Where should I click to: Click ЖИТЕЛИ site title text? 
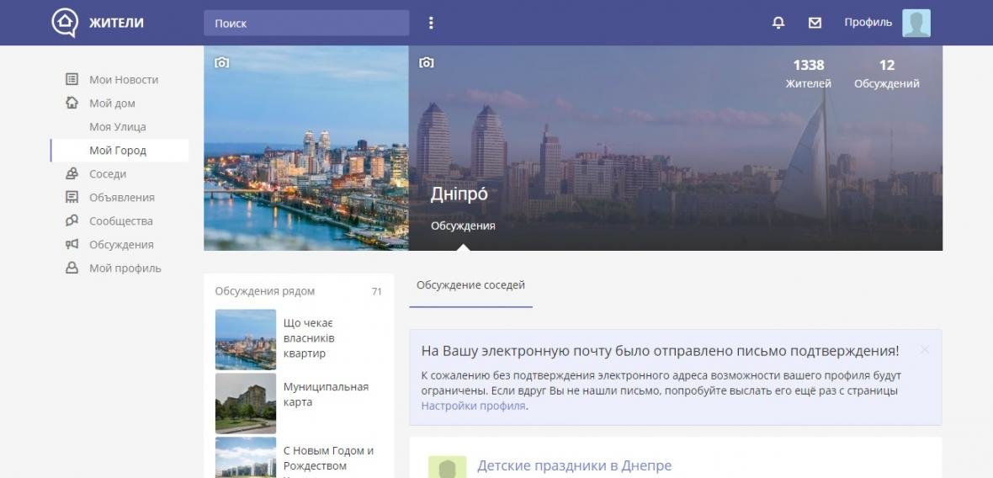[116, 23]
